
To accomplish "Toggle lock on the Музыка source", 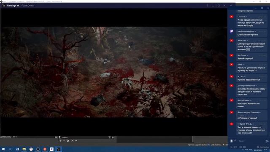I will point(113,137).
